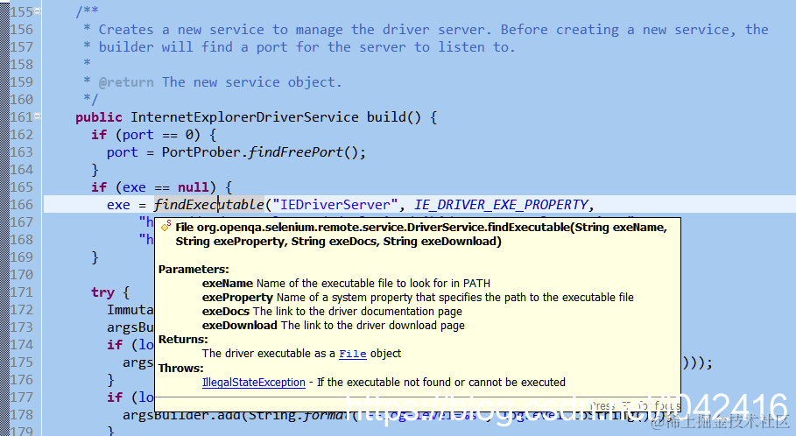Click the line number 166 in the gutter
This screenshot has height=436, width=796.
point(21,205)
